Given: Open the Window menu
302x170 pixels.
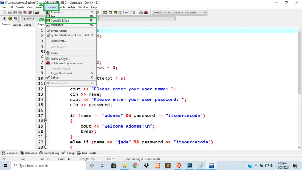Looking at the screenshot, I should tap(83, 7).
